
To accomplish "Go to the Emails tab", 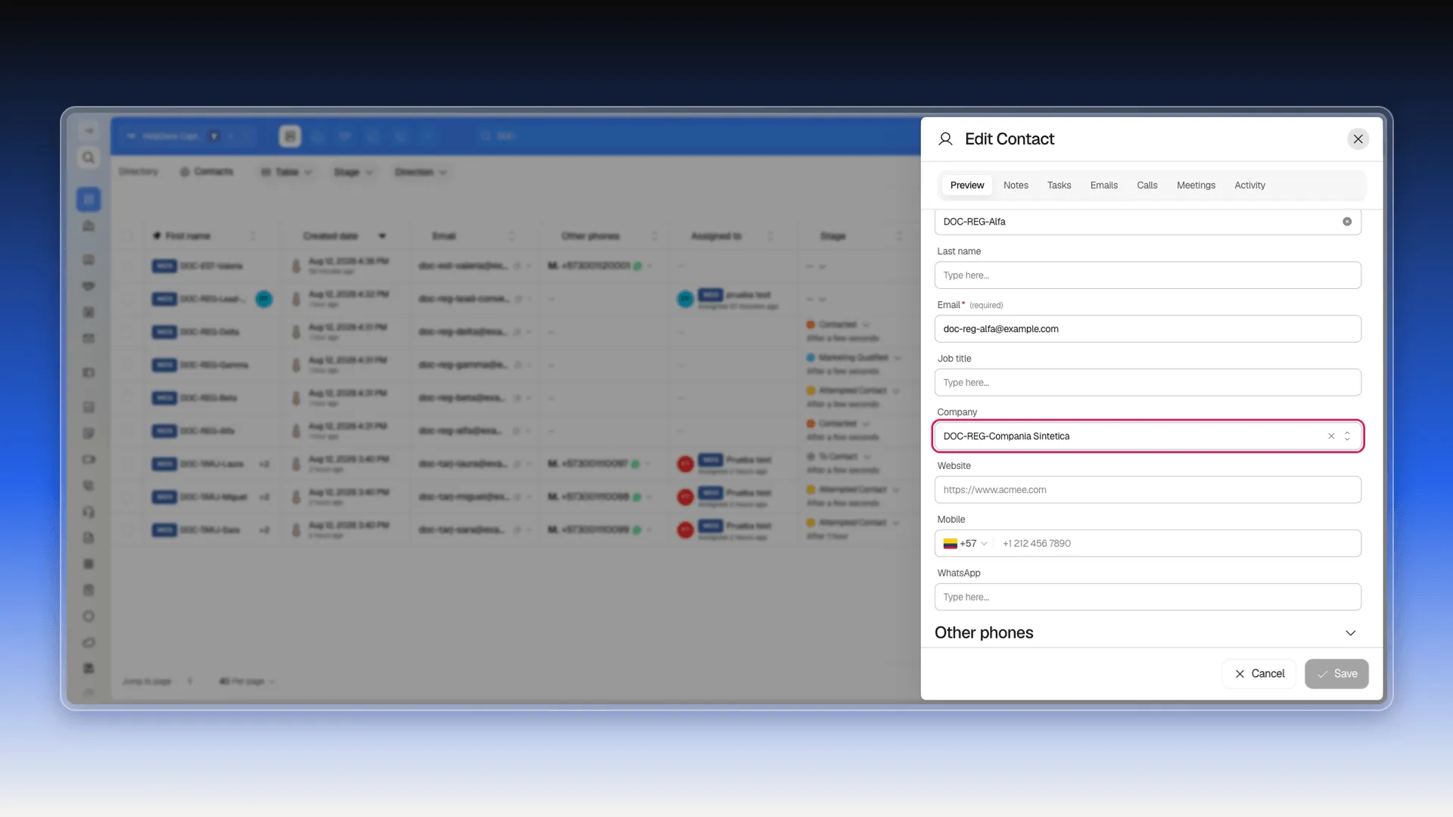I will (x=1103, y=185).
